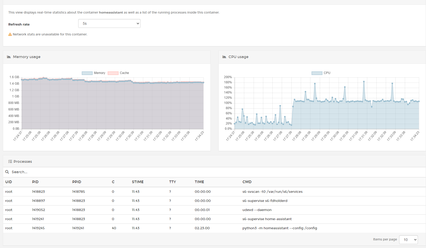The width and height of the screenshot is (426, 248).
Task: Click the network stats warning icon
Action: coord(10,34)
